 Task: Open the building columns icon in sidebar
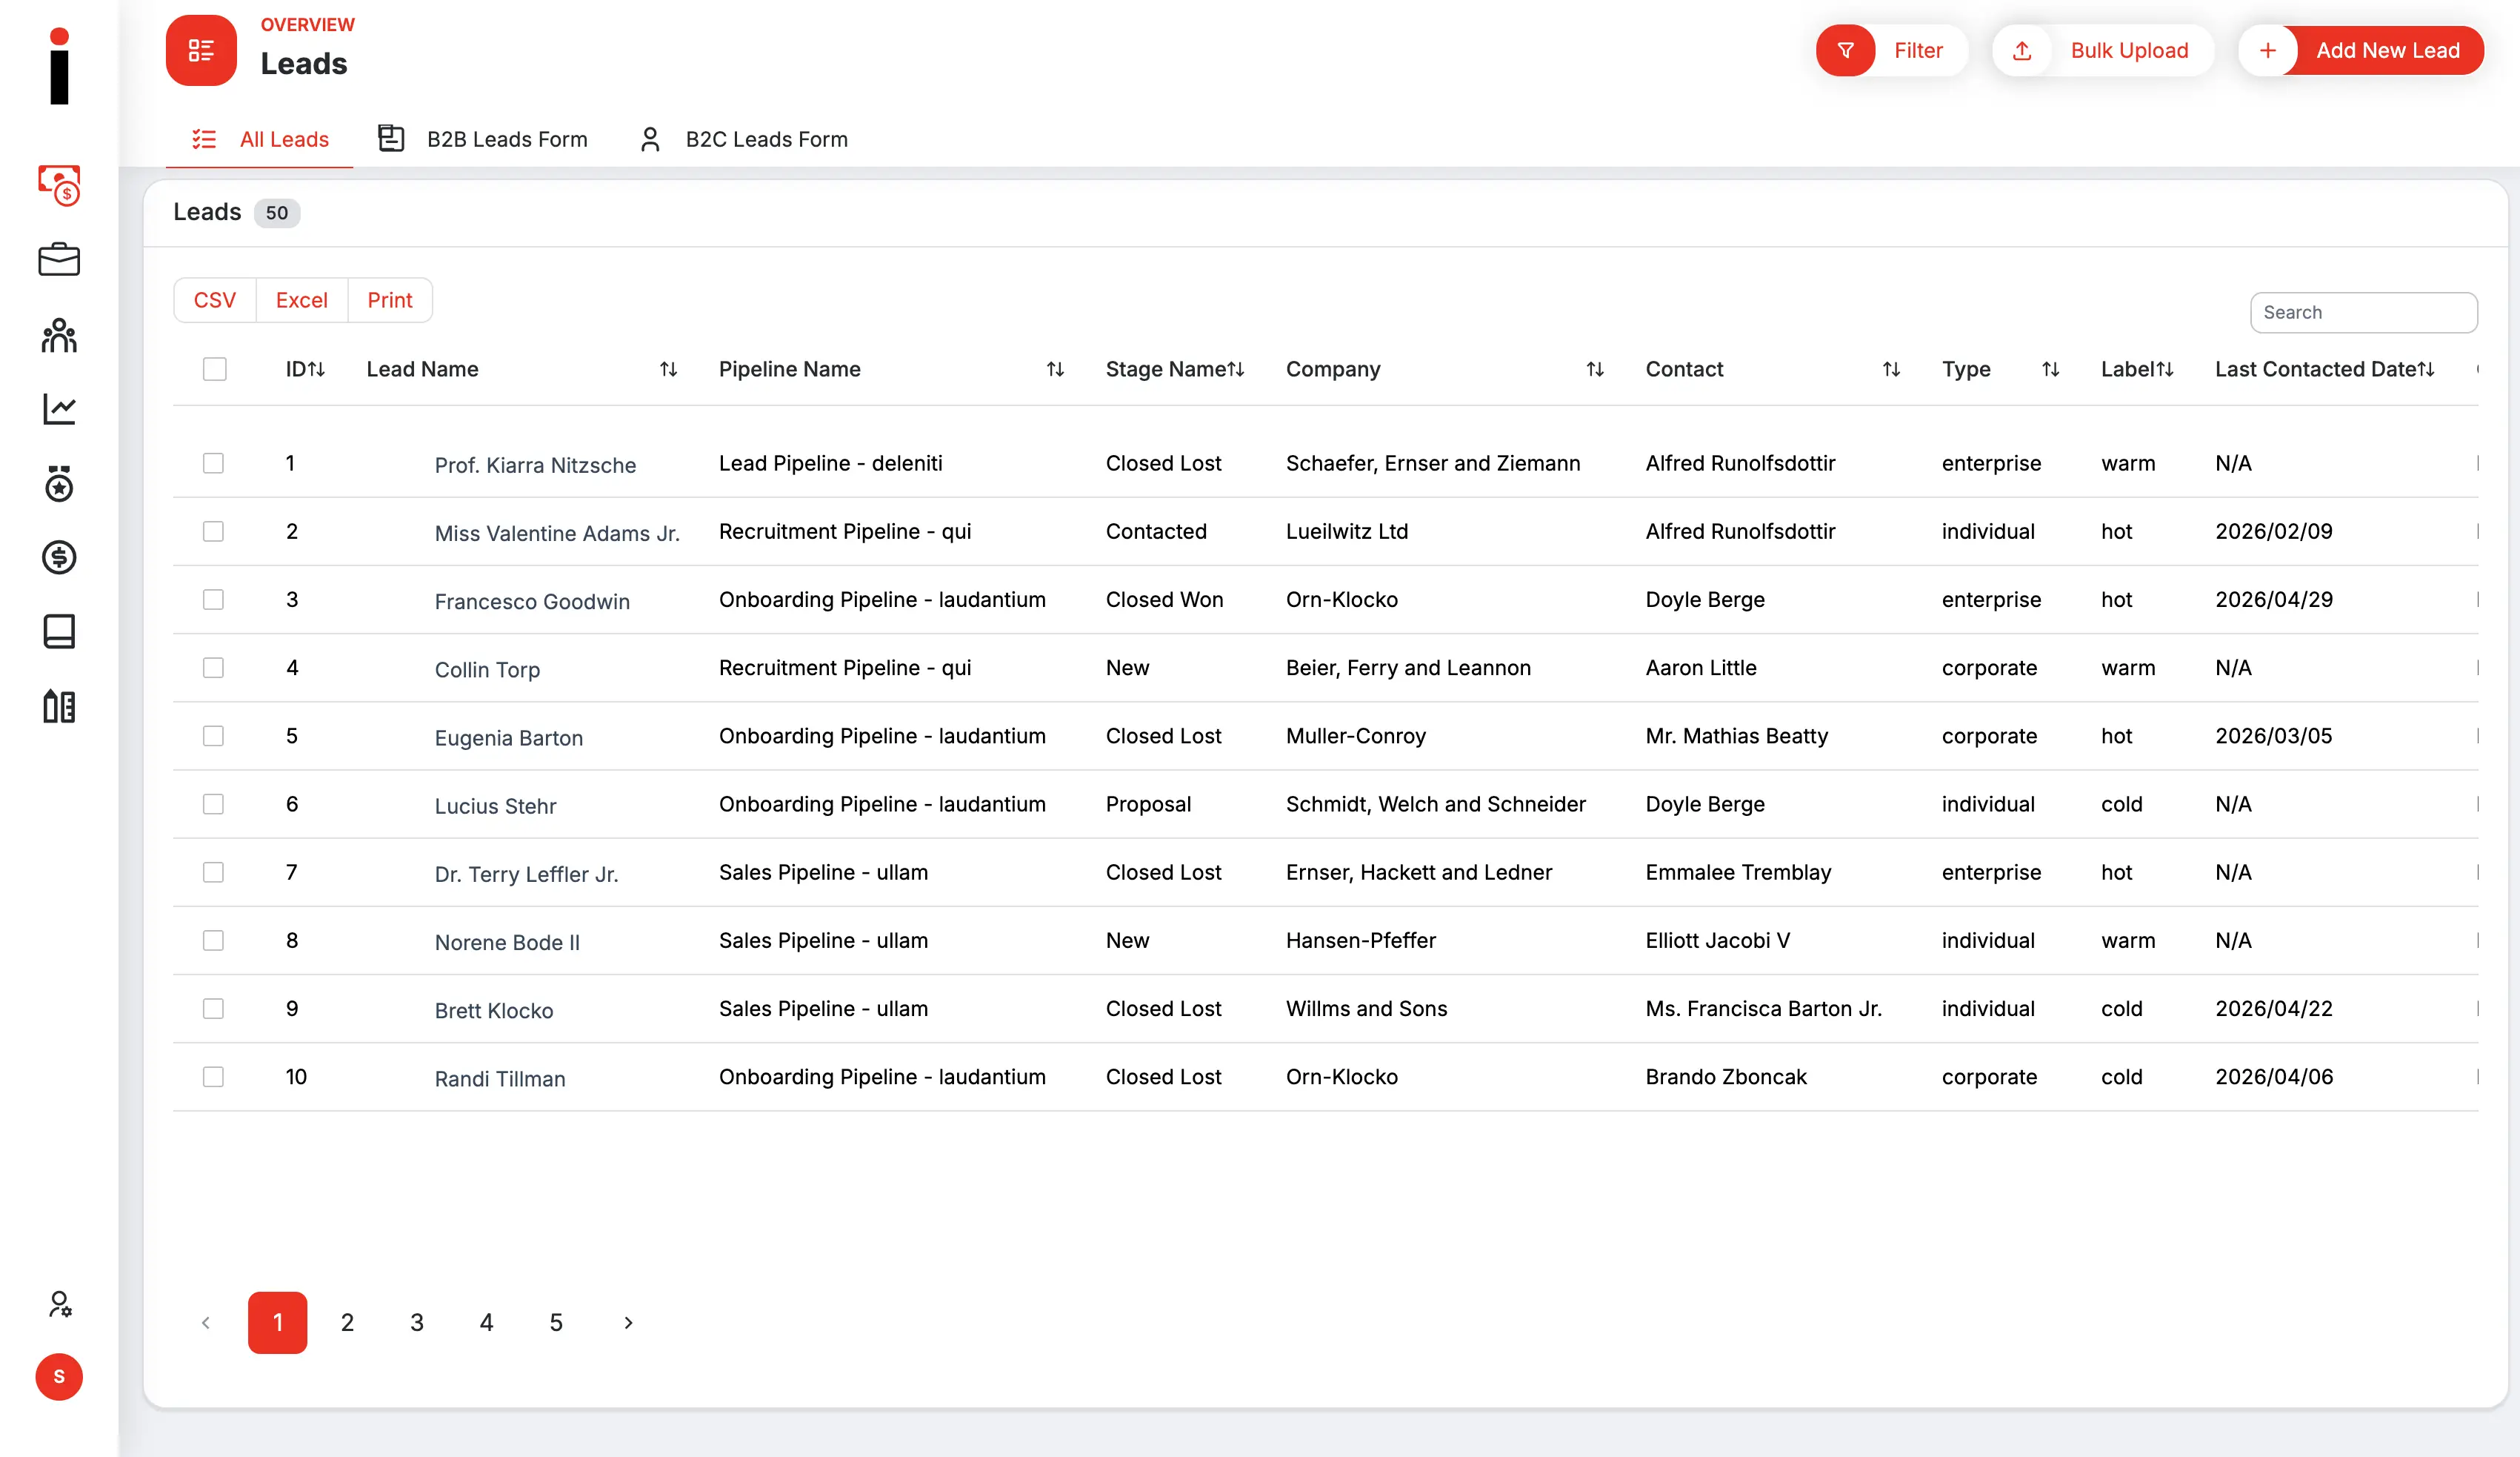pyautogui.click(x=59, y=706)
